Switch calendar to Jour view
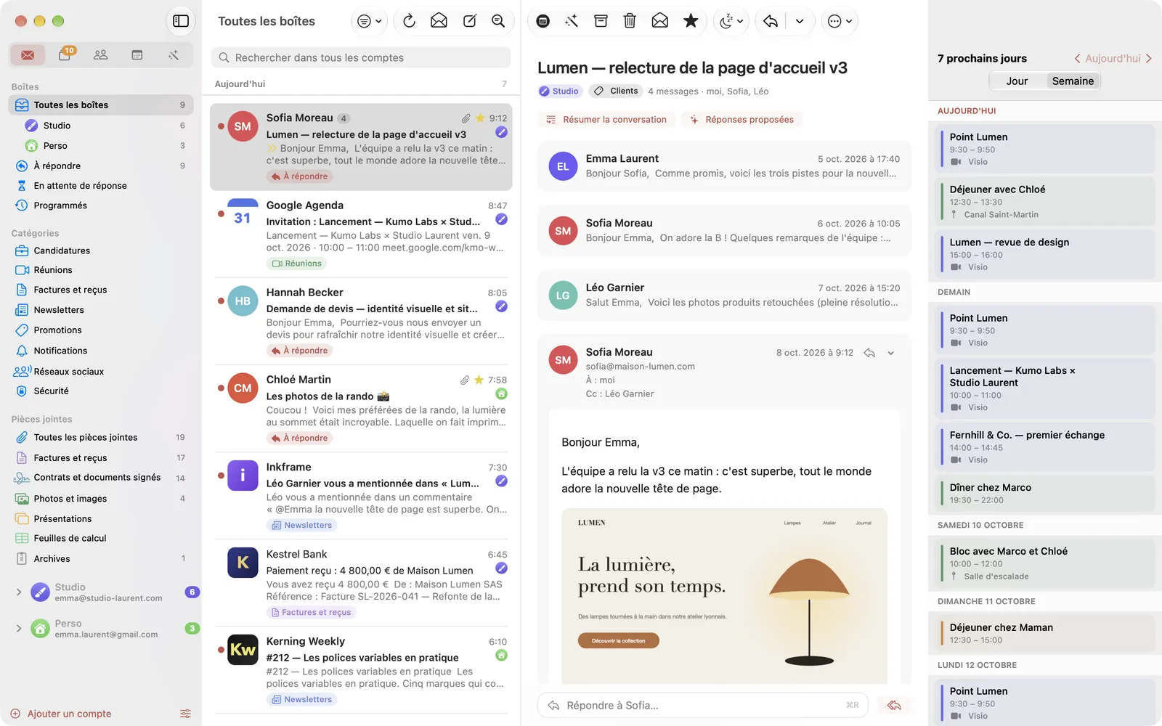 tap(1017, 81)
